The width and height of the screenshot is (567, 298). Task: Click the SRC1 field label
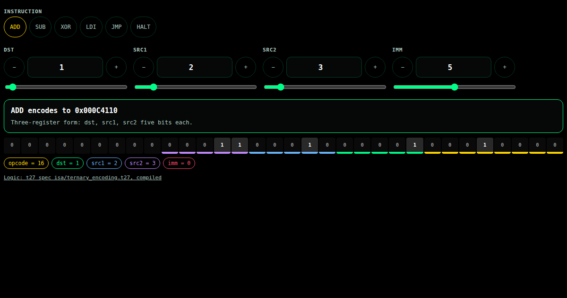click(140, 50)
